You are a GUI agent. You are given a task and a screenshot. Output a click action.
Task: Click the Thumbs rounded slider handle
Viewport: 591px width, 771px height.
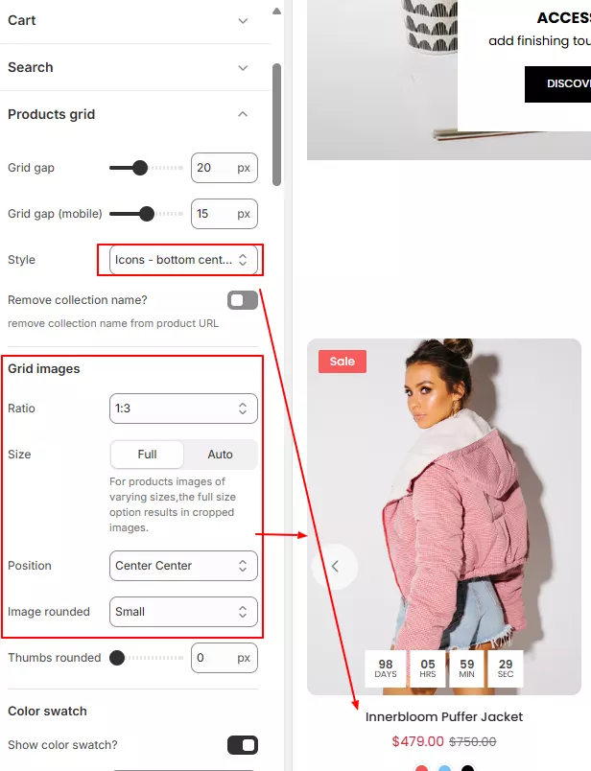(x=117, y=658)
